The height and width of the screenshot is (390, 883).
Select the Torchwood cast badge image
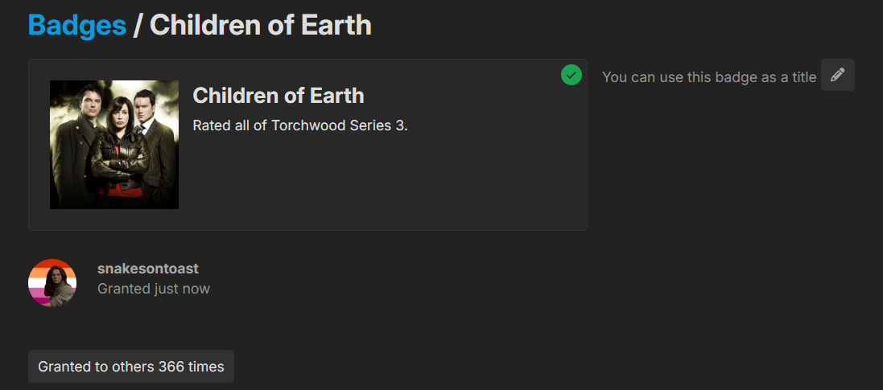(x=114, y=145)
